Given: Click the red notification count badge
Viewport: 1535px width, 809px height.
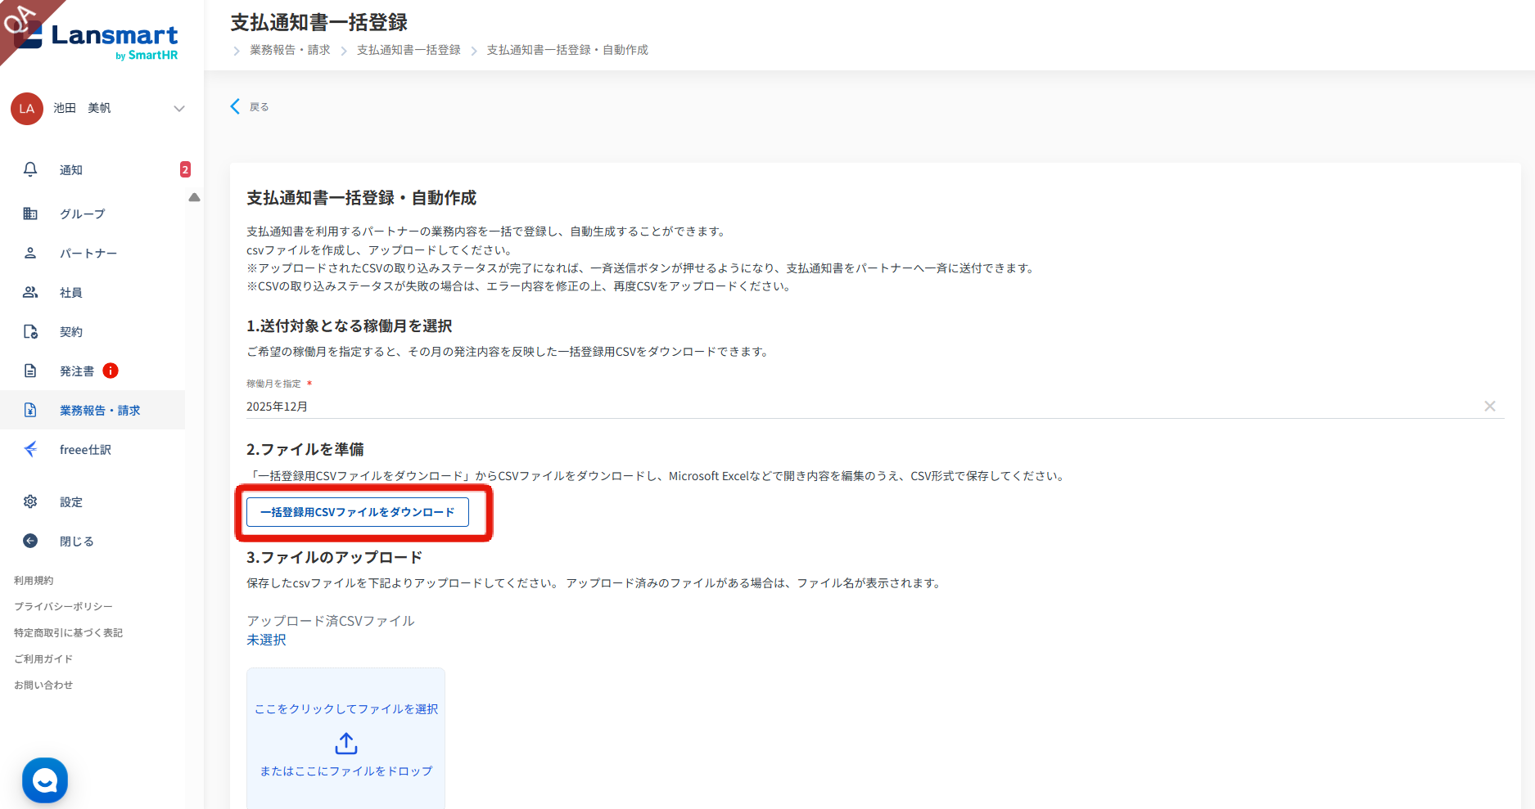Looking at the screenshot, I should pos(185,169).
